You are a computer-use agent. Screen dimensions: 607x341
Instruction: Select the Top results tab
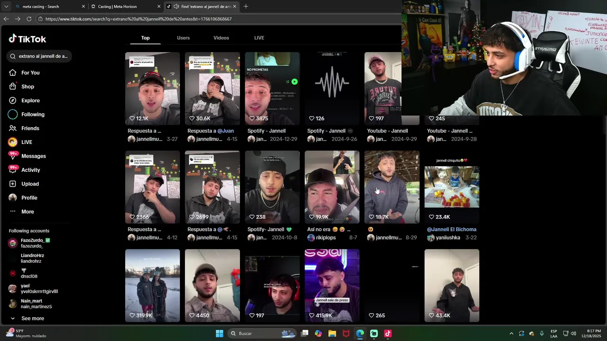pos(145,38)
